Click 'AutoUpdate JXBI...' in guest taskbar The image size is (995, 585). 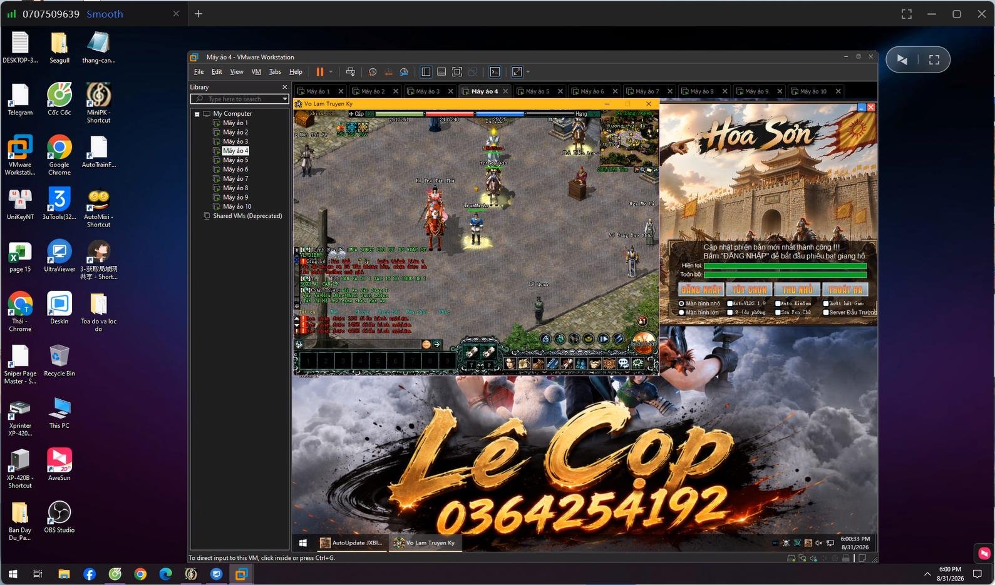[352, 542]
